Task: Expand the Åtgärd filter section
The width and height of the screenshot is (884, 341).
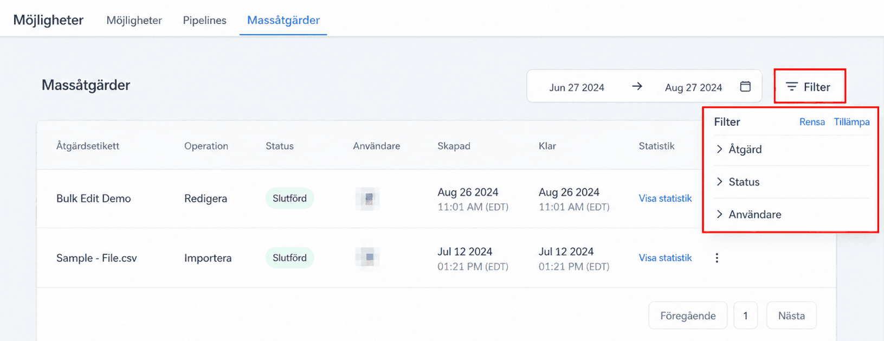Action: click(791, 150)
